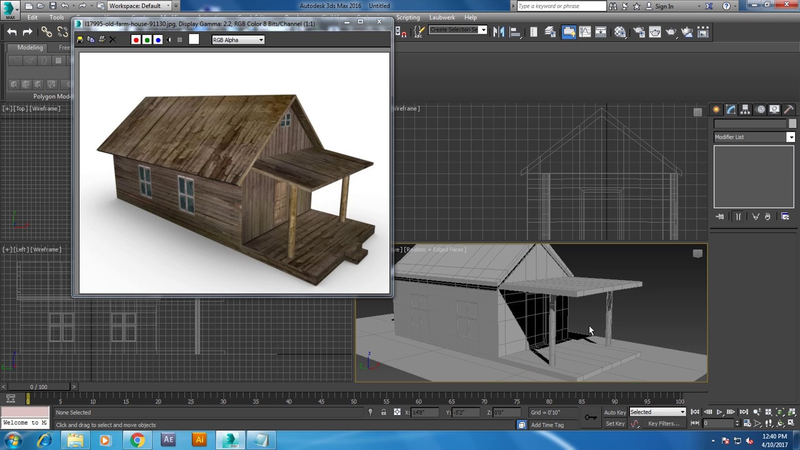Screen dimensions: 800x450
Task: Toggle the selection lock padlock icon
Action: pos(384,412)
